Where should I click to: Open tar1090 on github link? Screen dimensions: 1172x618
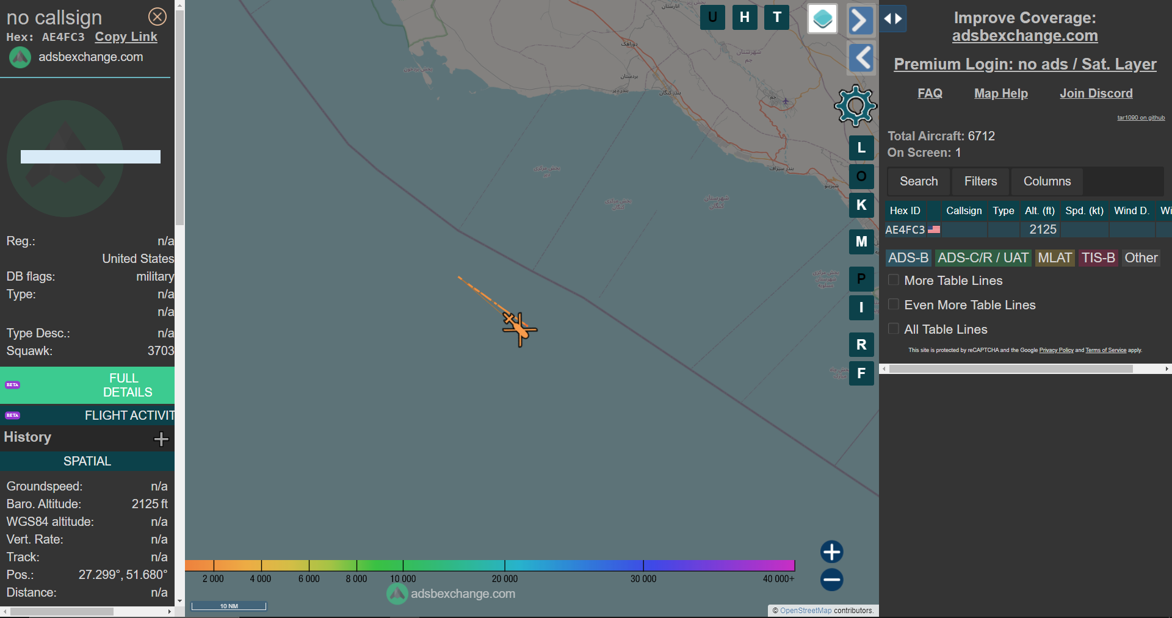pyautogui.click(x=1141, y=118)
